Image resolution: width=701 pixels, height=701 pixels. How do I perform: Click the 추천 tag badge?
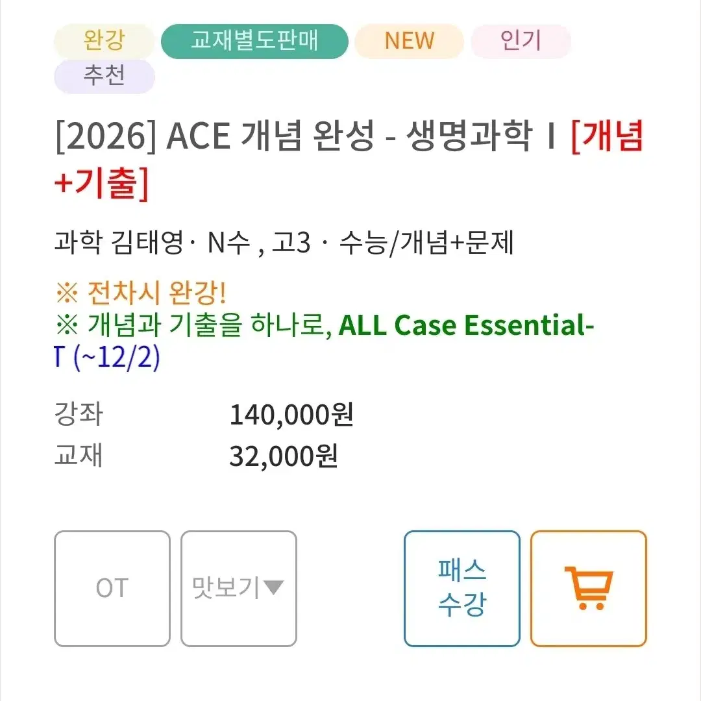104,76
